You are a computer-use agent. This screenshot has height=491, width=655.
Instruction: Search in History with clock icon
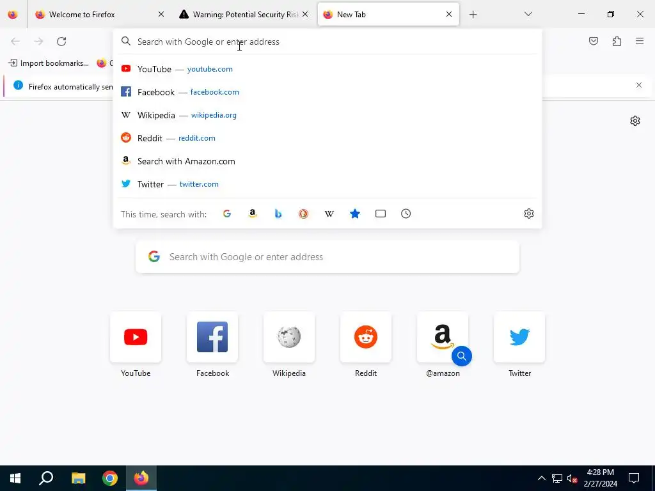coord(406,214)
